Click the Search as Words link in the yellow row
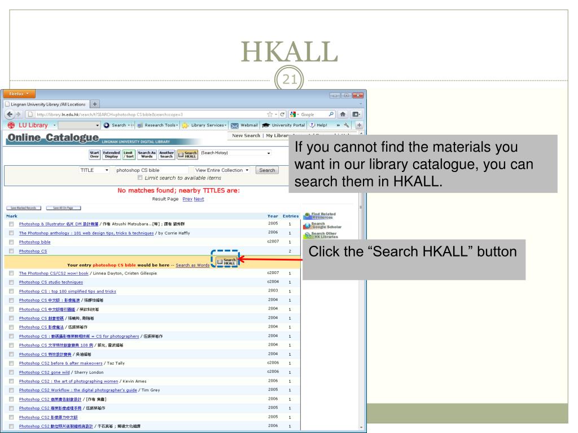This screenshot has height=433, width=578. pos(192,265)
